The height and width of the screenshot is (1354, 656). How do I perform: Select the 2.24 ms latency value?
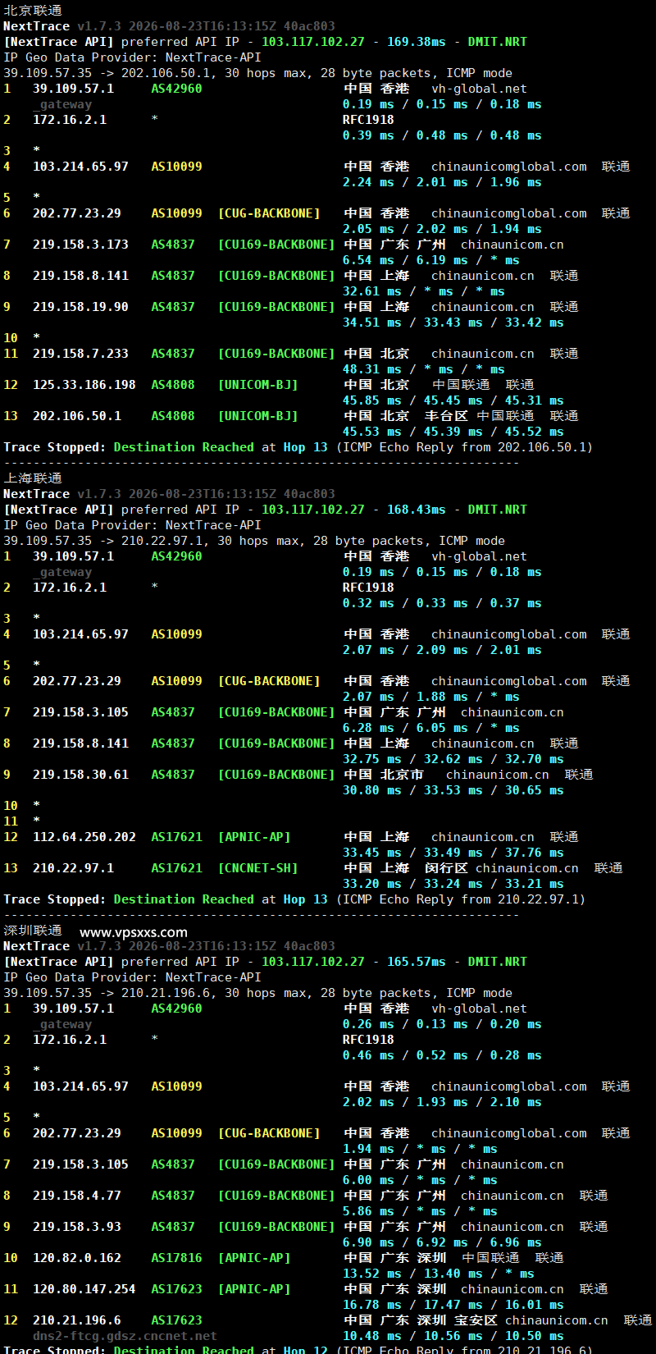[368, 182]
